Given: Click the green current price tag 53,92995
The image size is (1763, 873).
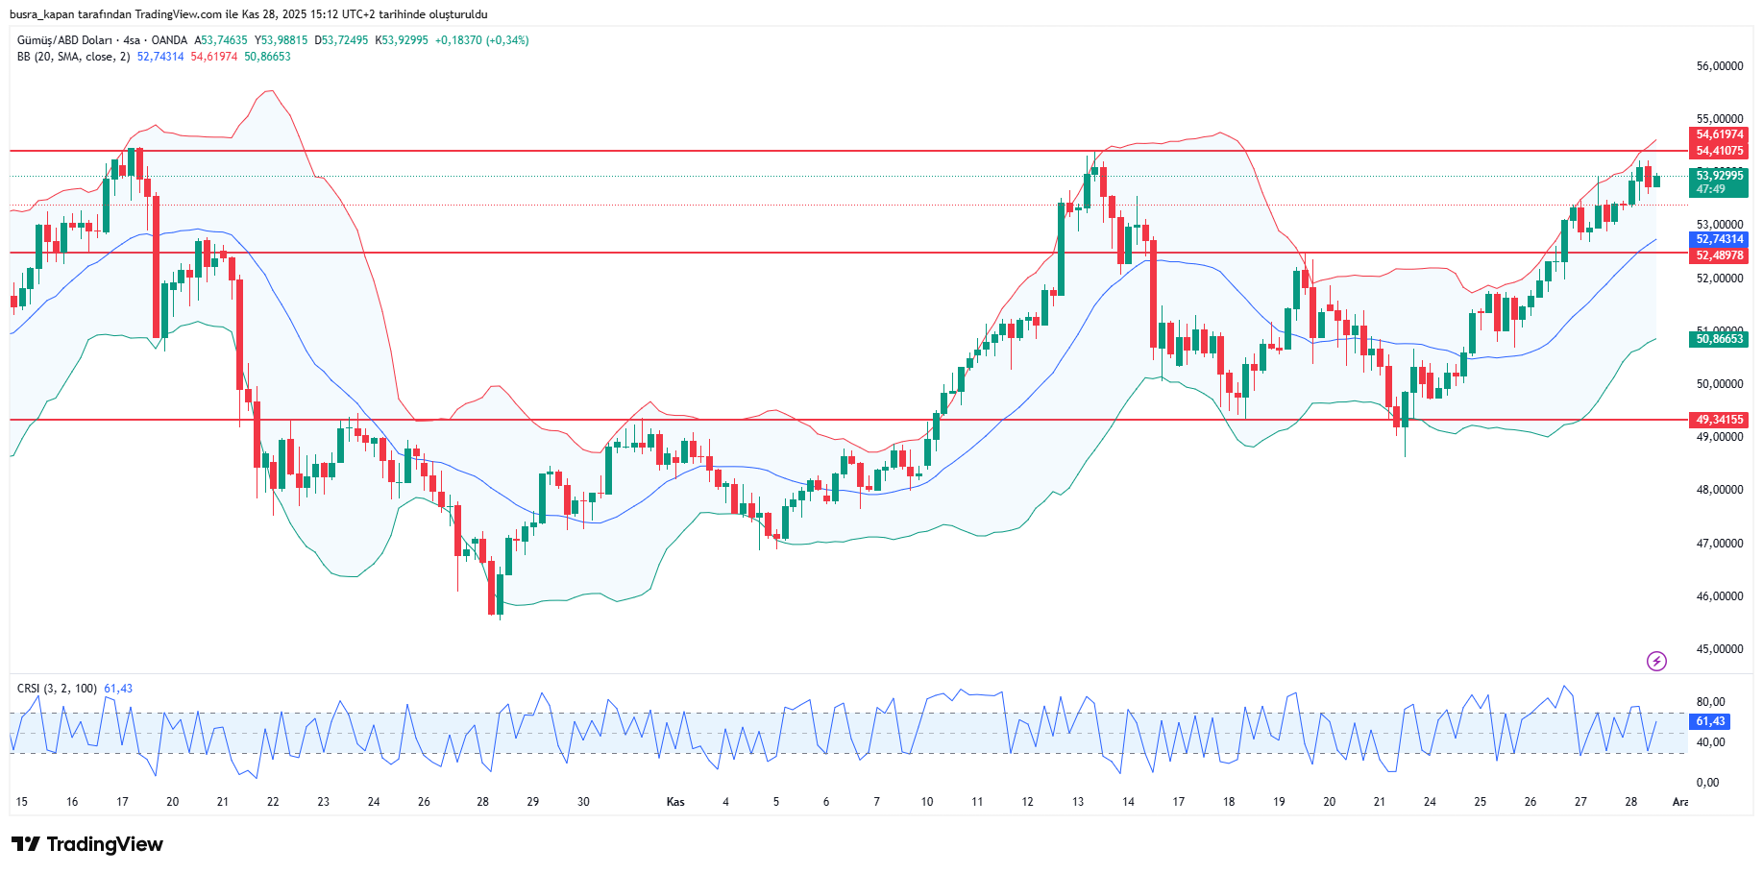Looking at the screenshot, I should pyautogui.click(x=1719, y=176).
